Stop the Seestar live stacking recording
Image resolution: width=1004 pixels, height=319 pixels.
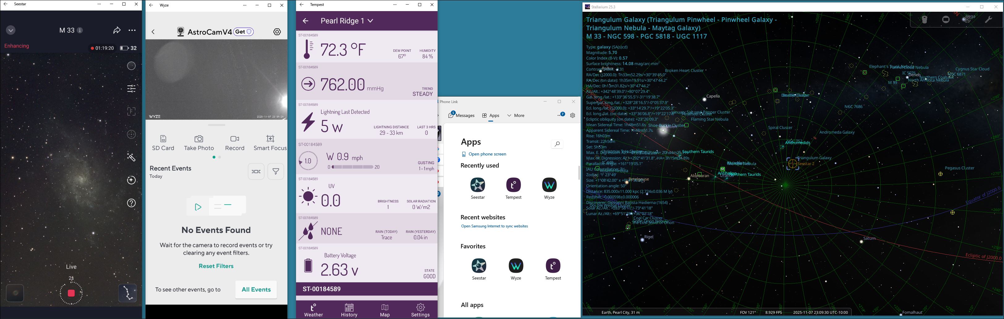(71, 293)
